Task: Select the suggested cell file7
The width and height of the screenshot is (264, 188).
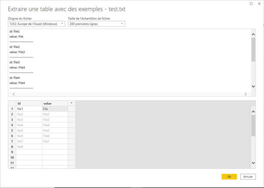Action: coord(29,141)
